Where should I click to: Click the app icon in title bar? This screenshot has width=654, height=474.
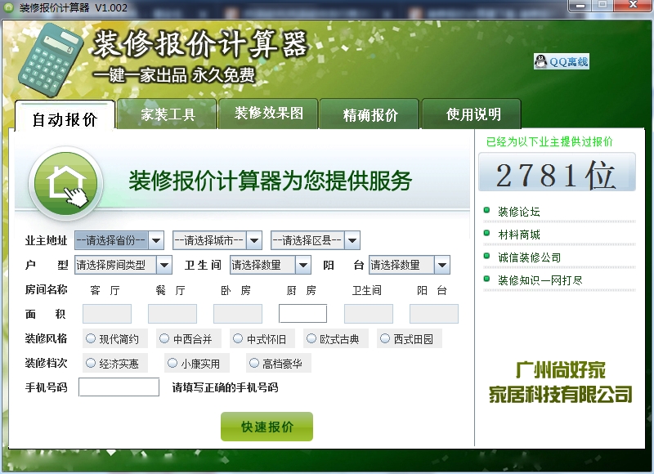(9, 7)
